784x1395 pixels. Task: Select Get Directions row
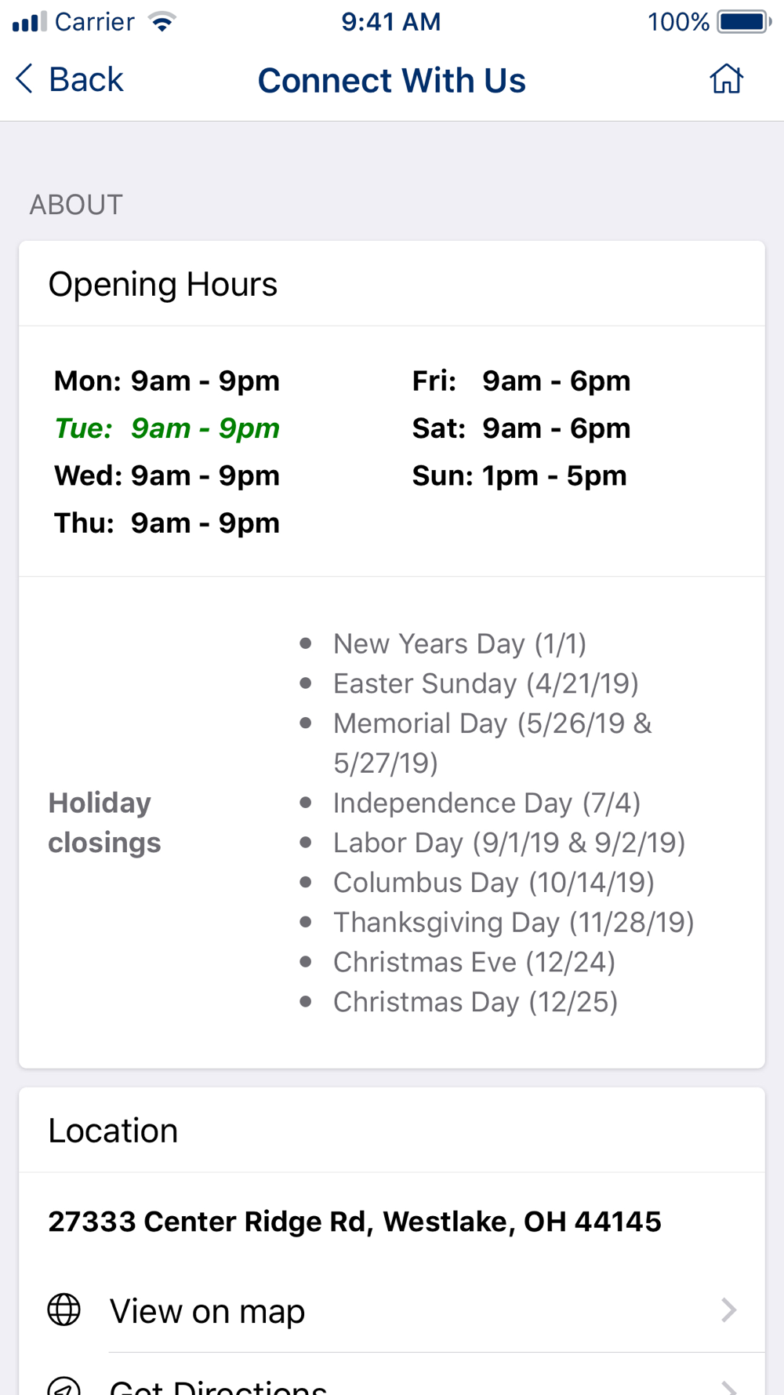tap(392, 1375)
